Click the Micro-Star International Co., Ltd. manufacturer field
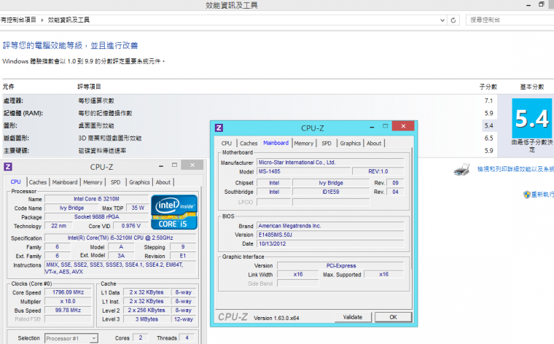554x344 pixels. [x=330, y=163]
